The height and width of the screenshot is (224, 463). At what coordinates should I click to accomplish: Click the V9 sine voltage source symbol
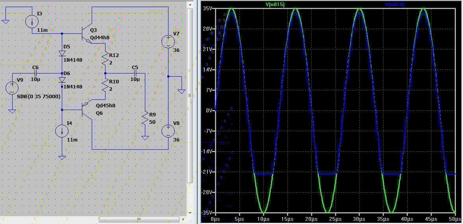[12, 88]
